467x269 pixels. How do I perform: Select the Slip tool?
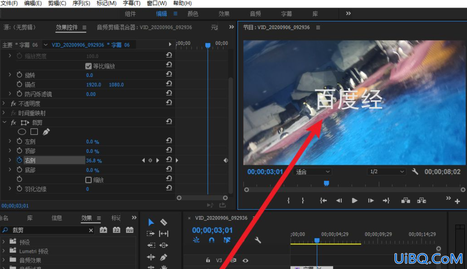coord(164,234)
